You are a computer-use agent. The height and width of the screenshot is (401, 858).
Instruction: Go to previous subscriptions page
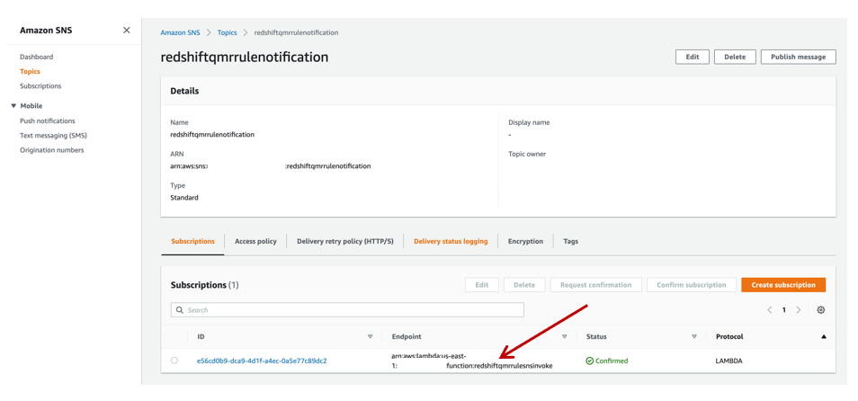[769, 309]
